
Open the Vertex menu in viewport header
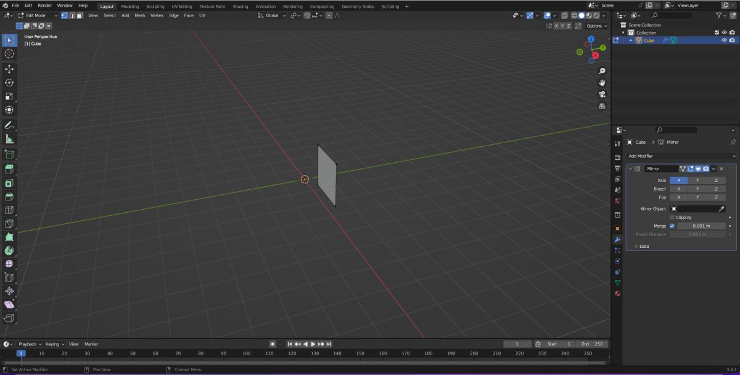(x=157, y=15)
